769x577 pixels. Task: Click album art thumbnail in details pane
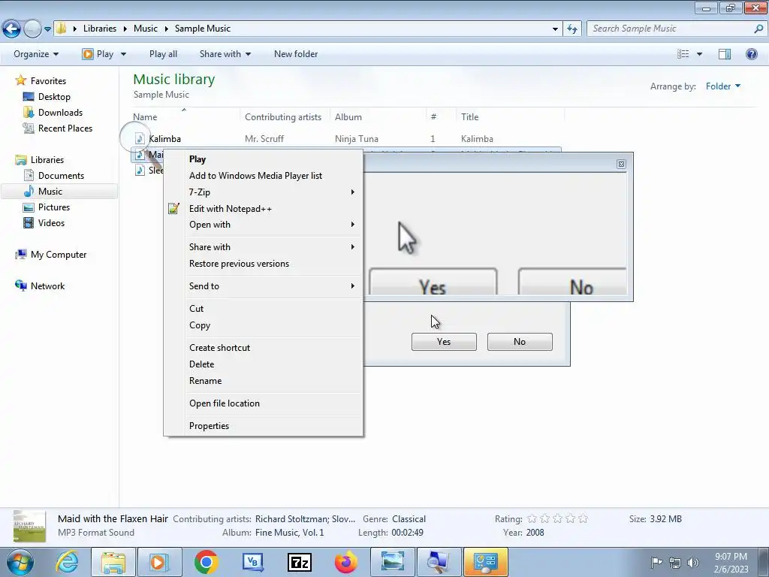click(x=29, y=526)
